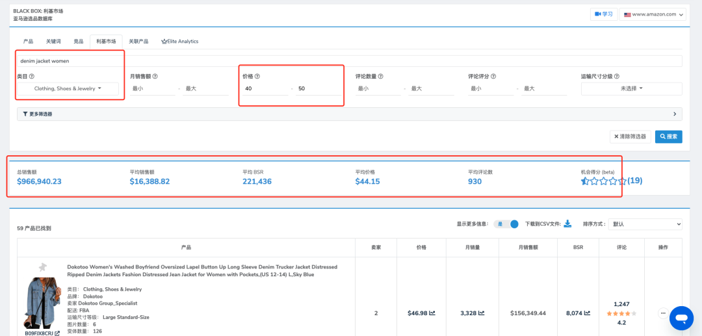Click the CSV download icon
702x336 pixels.
click(567, 224)
